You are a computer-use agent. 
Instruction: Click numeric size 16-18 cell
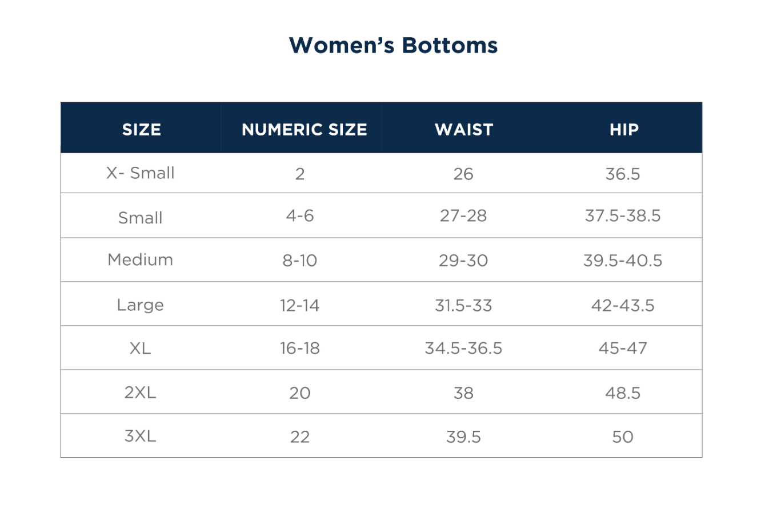[x=300, y=348]
